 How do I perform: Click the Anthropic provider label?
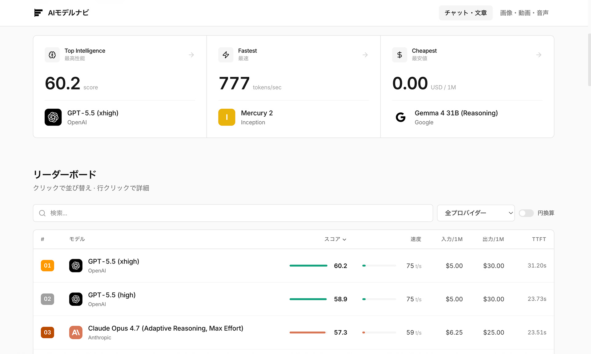tap(99, 337)
